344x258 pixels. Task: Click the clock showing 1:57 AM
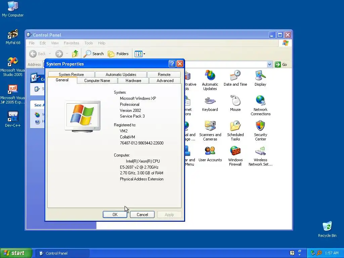(x=332, y=253)
